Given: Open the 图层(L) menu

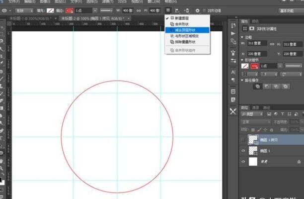Looking at the screenshot, I should (x=60, y=1).
